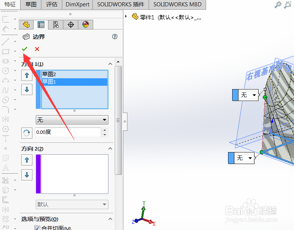Screen dimensions: 294x230
Task: Switch to the 评估 tab
Action: (x=51, y=4)
